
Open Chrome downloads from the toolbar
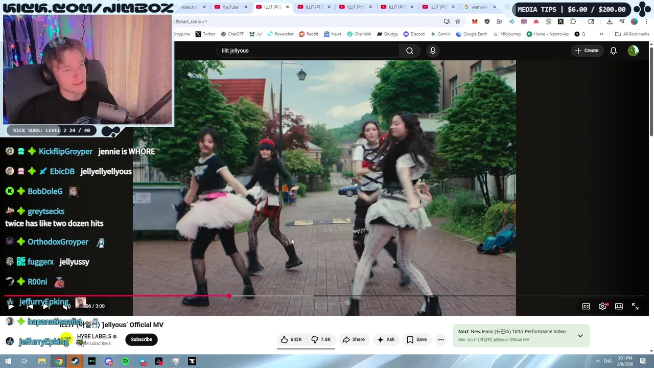pos(610,21)
